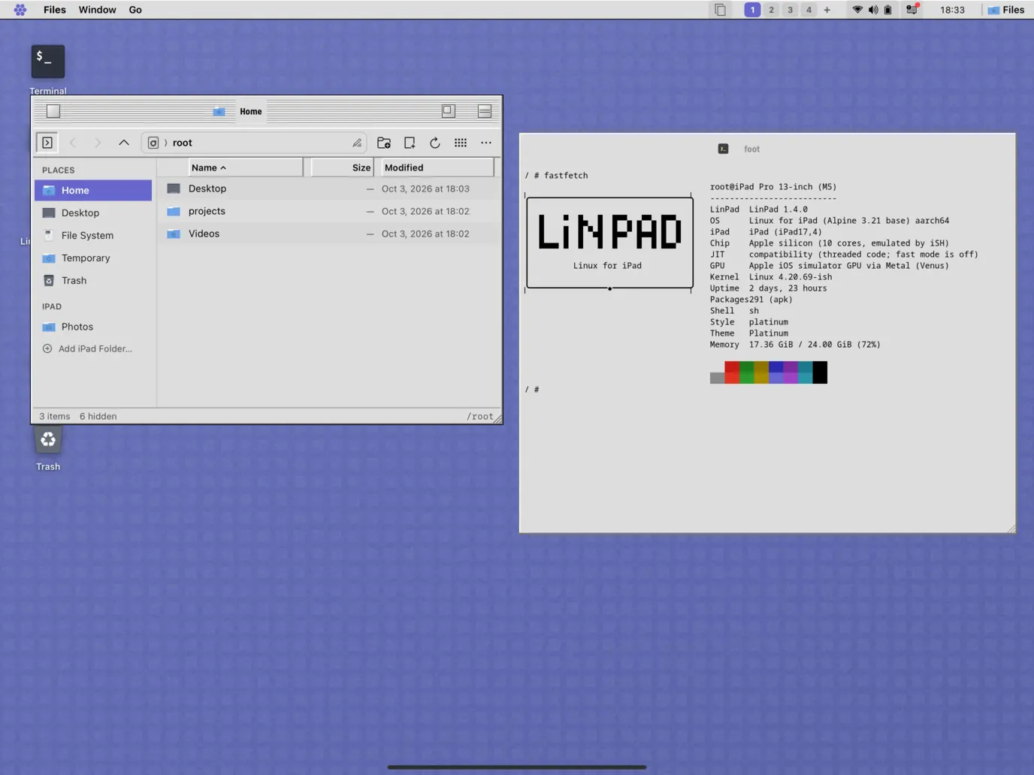The height and width of the screenshot is (775, 1034).
Task: Launch the Terminal desktop icon
Action: pyautogui.click(x=48, y=62)
